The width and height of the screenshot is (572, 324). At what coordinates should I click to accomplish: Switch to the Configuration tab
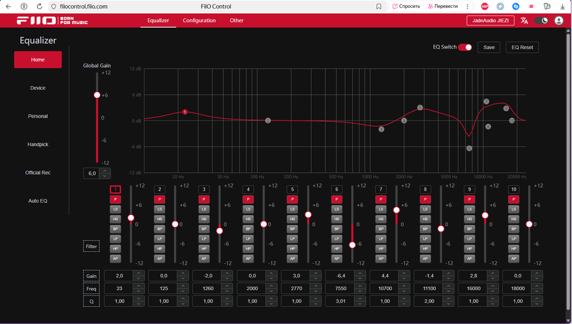click(x=199, y=20)
